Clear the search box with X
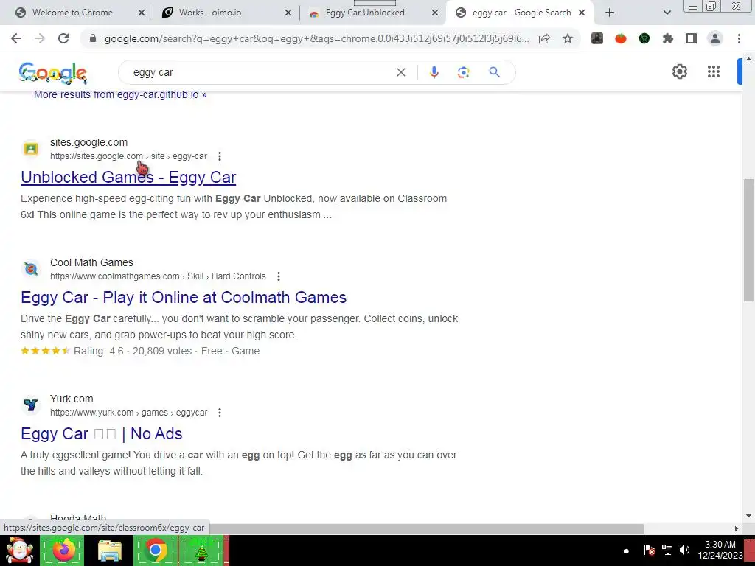This screenshot has width=755, height=566. 400,72
